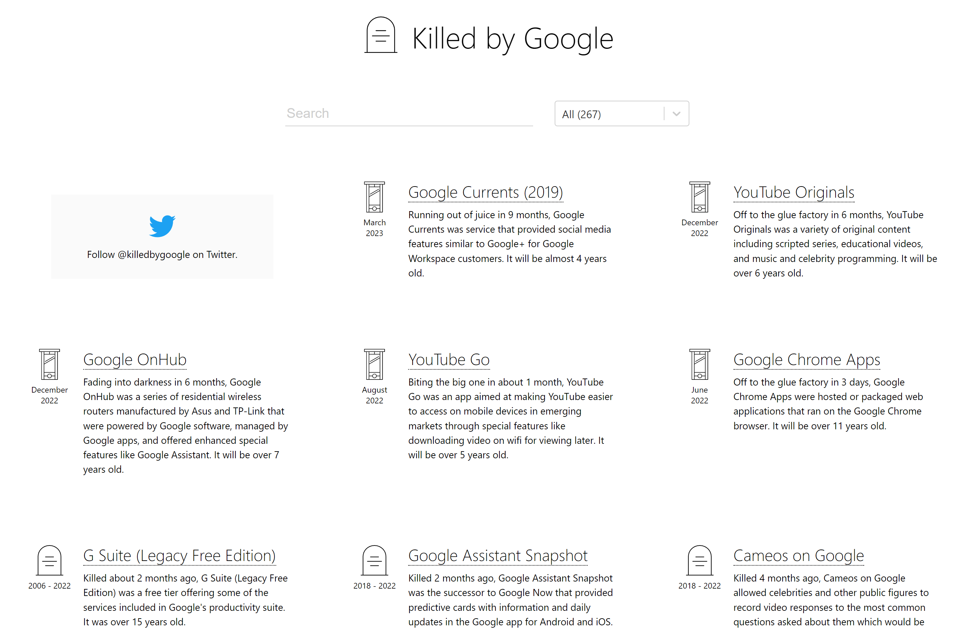This screenshot has height=629, width=980.
Task: Click the YouTube Originals description paragraph
Action: (x=835, y=244)
